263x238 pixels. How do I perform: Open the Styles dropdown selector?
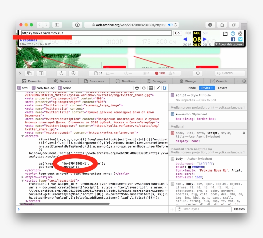tap(207, 88)
